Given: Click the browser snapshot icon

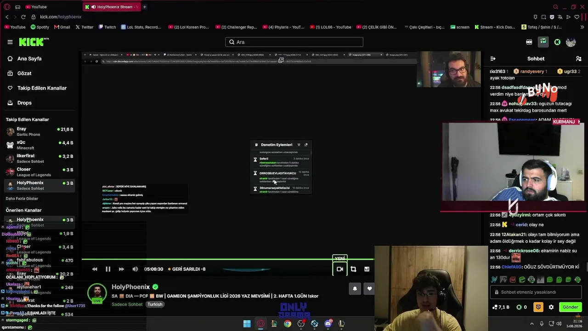Looking at the screenshot, I should 543,17.
